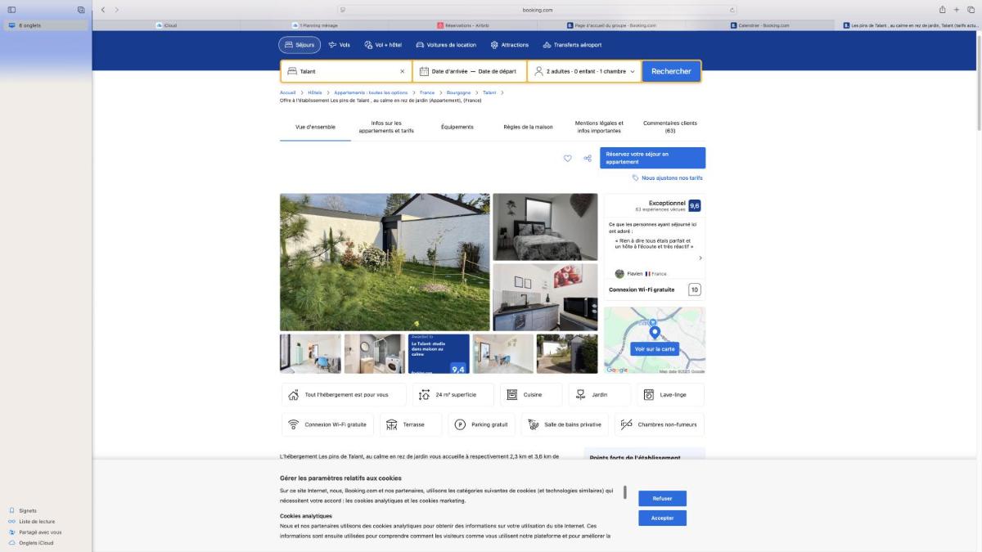Refuse cookies with the Refuser button
This screenshot has width=982, height=552.
pyautogui.click(x=662, y=498)
